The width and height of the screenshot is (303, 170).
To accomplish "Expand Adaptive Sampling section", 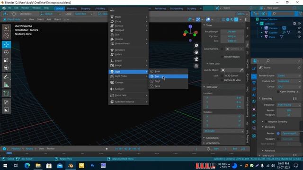I will [262, 122].
